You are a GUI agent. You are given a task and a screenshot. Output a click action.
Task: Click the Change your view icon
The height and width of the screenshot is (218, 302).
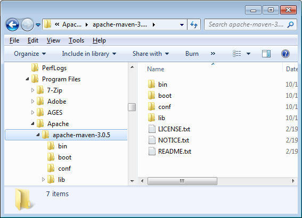tap(237, 54)
